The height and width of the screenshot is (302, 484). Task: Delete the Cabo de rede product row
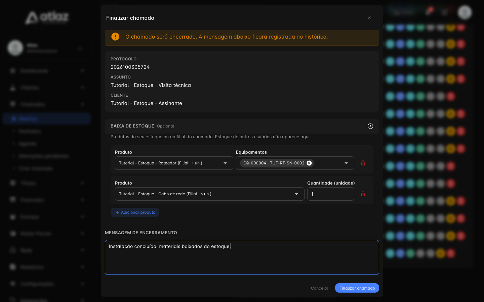pyautogui.click(x=363, y=194)
